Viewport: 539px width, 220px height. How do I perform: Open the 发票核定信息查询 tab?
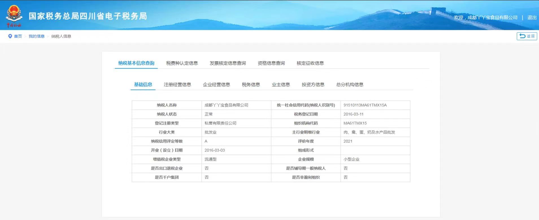coord(227,63)
